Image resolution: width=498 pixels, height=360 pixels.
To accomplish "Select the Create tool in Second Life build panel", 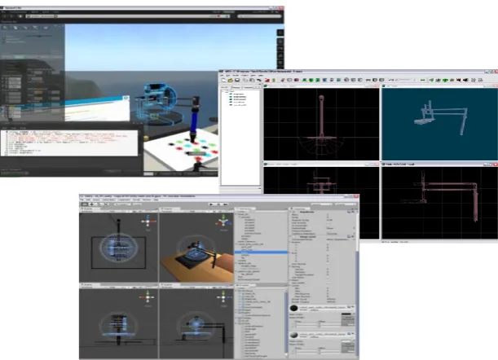I will (35, 28).
